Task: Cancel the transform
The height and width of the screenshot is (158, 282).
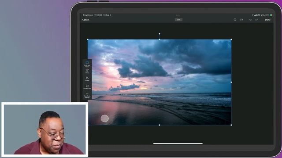Action: pos(85,20)
